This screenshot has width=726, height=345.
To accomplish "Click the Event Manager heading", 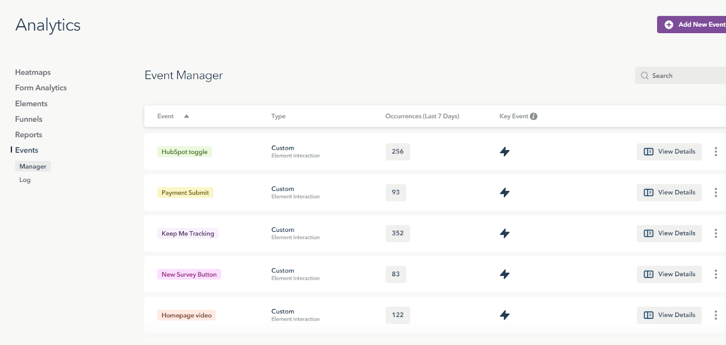I will point(184,76).
